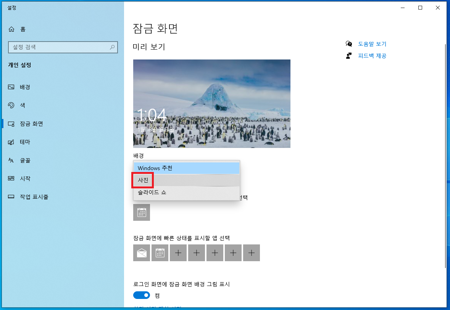
Task: Minimize the 설정 window
Action: pos(403,8)
